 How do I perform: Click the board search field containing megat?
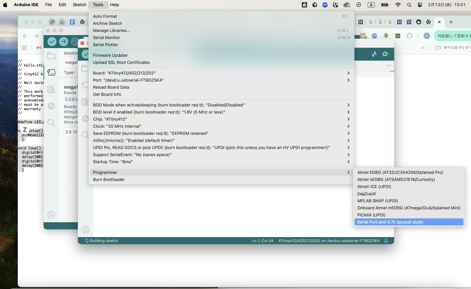click(x=71, y=62)
